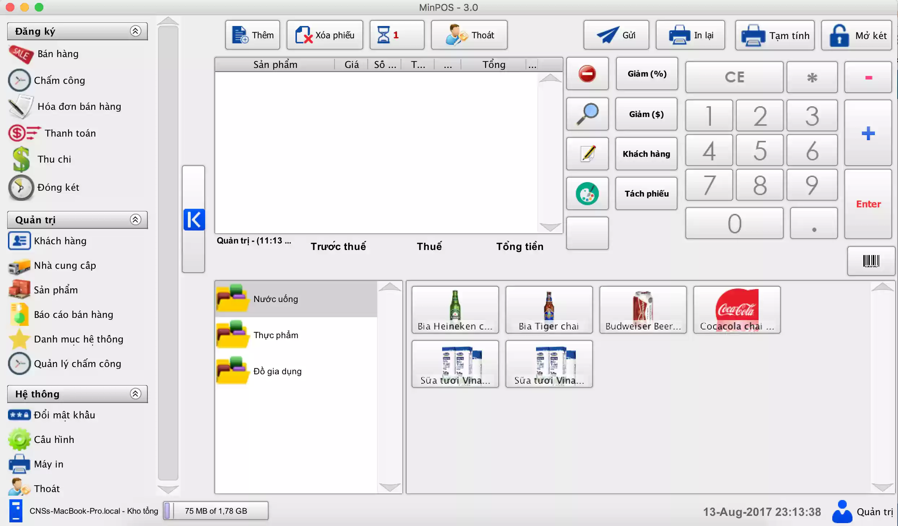Screen dimensions: 898x526
Task: Open Bán hàng in the sidebar
Action: point(58,54)
